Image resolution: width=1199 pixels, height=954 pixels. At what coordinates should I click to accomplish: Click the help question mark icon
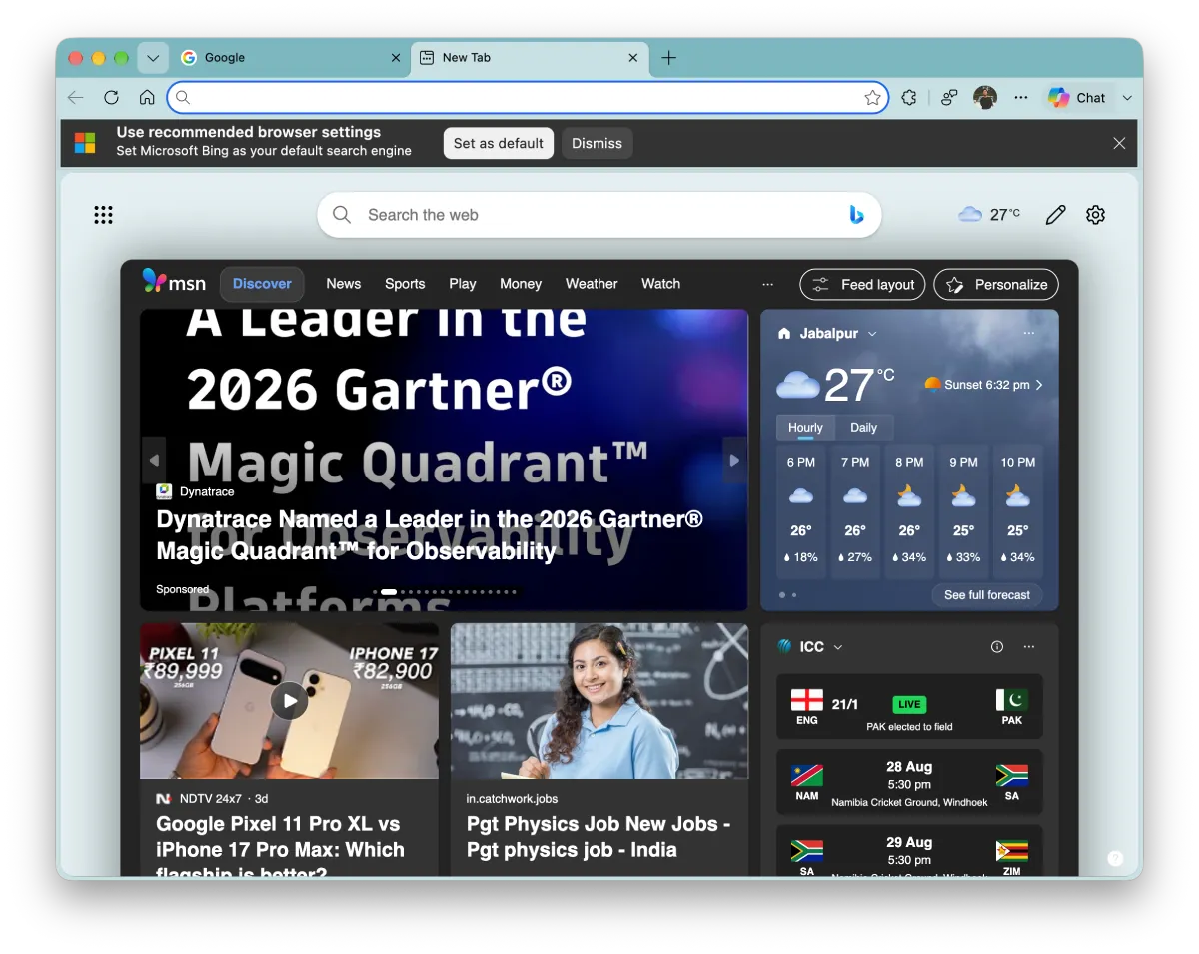tap(1115, 859)
